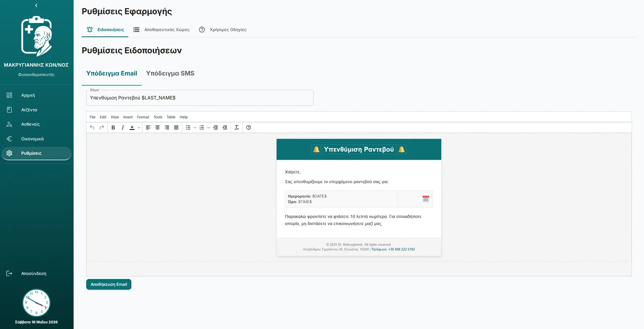Center align the text
Image resolution: width=644 pixels, height=329 pixels.
(157, 128)
